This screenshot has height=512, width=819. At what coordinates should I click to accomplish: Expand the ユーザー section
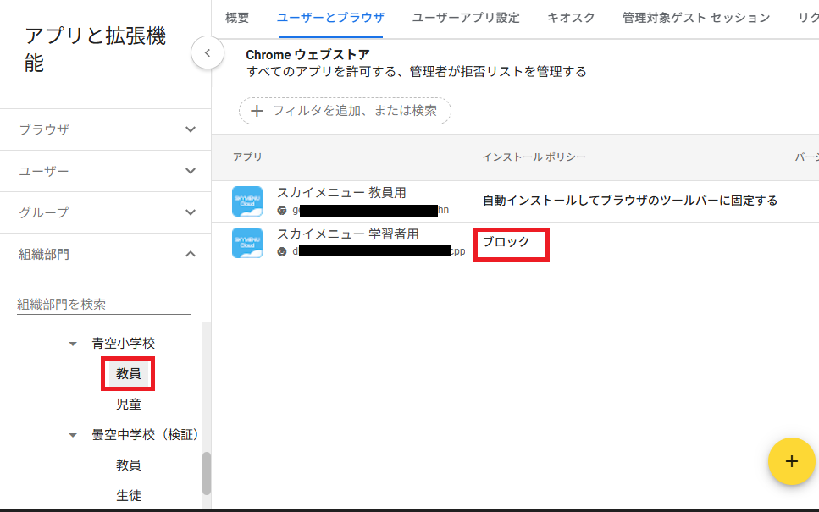tap(191, 171)
